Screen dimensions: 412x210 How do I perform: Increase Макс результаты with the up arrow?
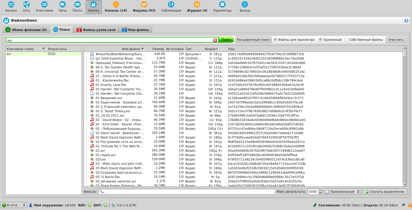click(320, 190)
